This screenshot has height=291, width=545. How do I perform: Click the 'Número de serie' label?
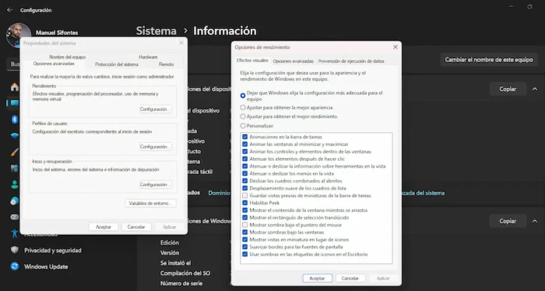point(181,284)
